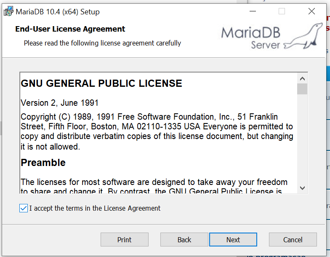Click the "I accept the terms" label
Viewport: 330px width, 257px height.
click(x=95, y=208)
